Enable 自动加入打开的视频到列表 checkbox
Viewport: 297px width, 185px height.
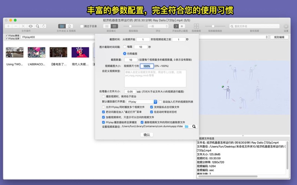[160, 102]
